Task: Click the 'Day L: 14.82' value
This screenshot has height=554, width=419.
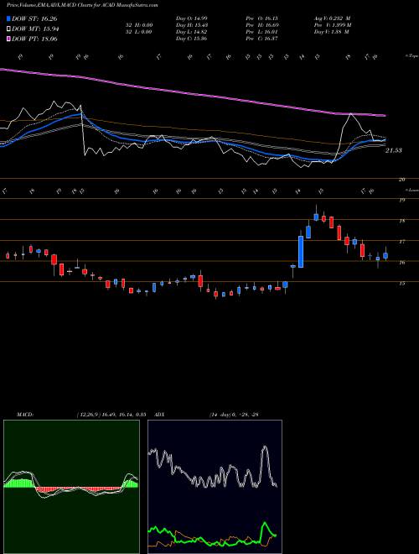Action: tap(191, 32)
